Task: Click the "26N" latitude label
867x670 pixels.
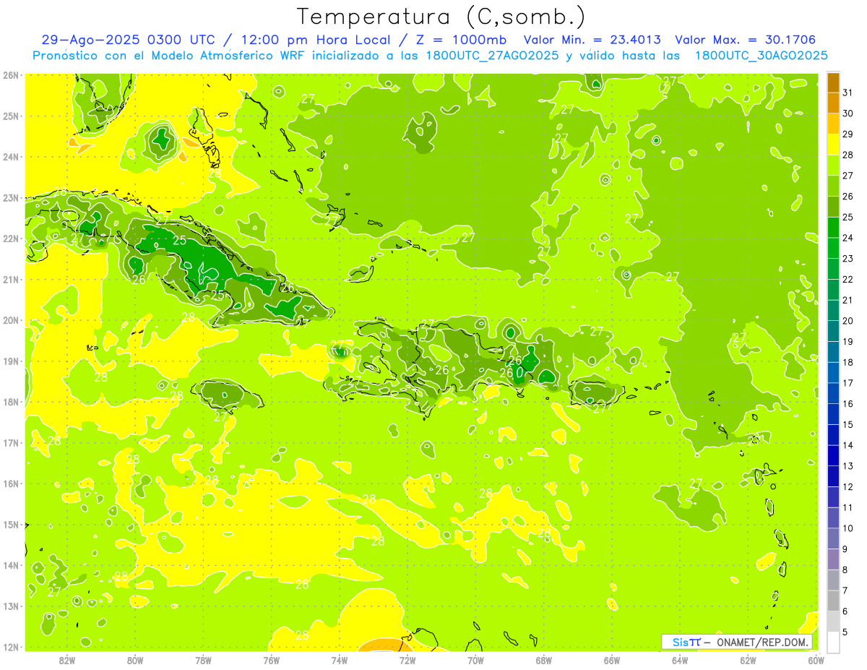Action: 10,75
